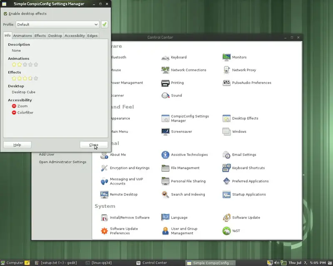Click the third Animations rating star
Screen dimensions: 333x266
point(25,64)
